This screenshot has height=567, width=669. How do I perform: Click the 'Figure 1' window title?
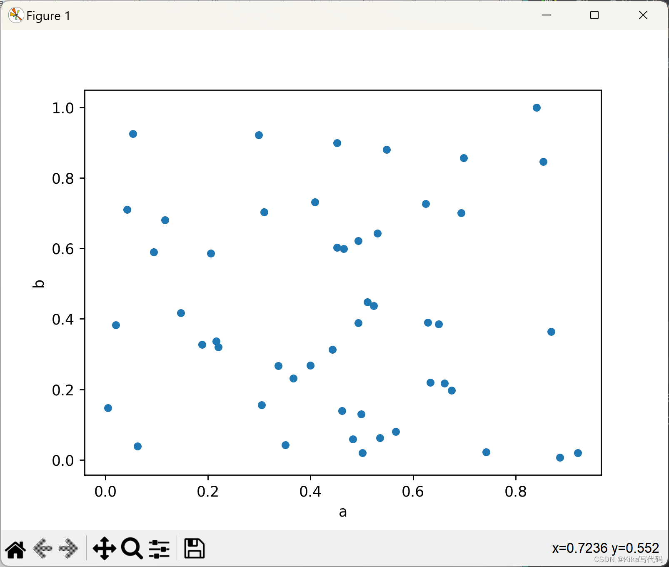(48, 16)
